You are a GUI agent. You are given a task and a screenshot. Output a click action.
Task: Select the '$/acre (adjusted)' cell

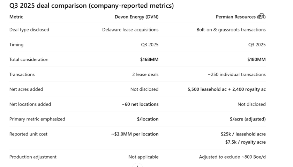pos(248,119)
